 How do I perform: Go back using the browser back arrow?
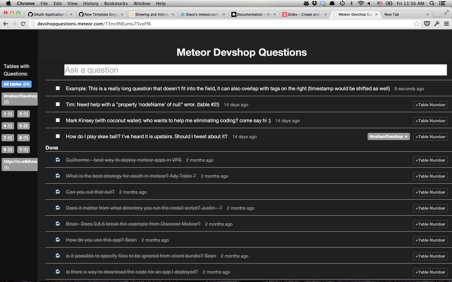point(5,23)
